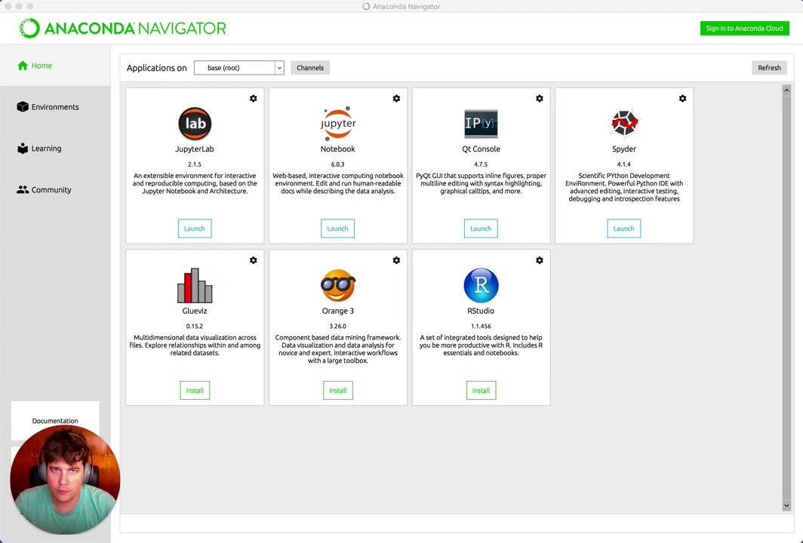Viewport: 803px width, 543px height.
Task: Click the Spyder app logo
Action: point(623,124)
